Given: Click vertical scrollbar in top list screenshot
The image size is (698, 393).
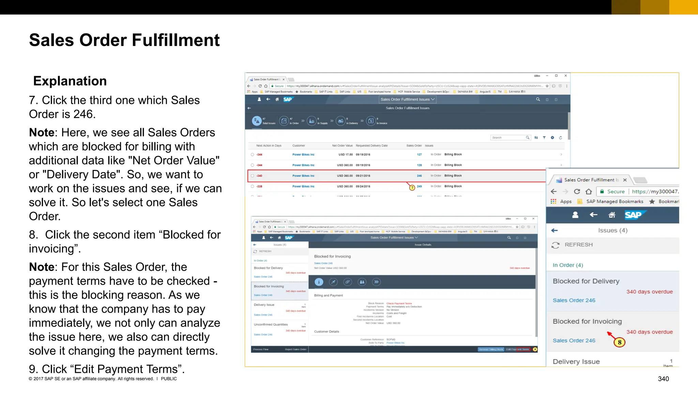Looking at the screenshot, I should 569,126.
